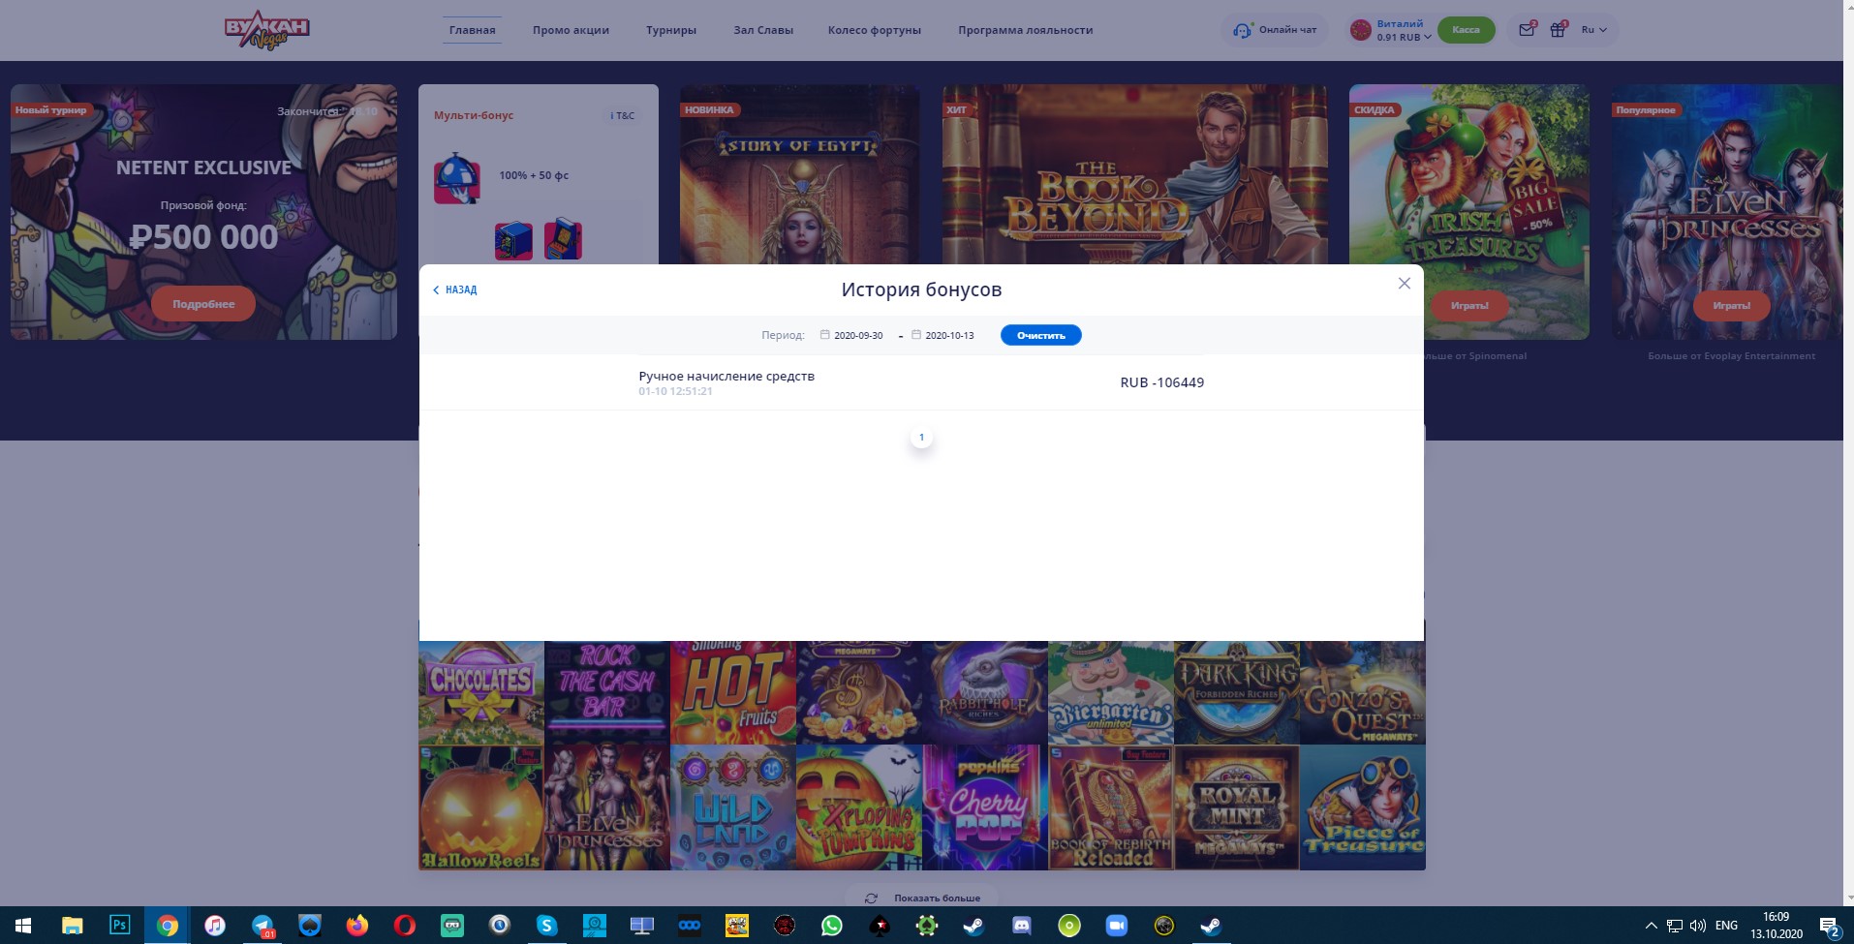Launch Firefox from the taskbar

[357, 926]
